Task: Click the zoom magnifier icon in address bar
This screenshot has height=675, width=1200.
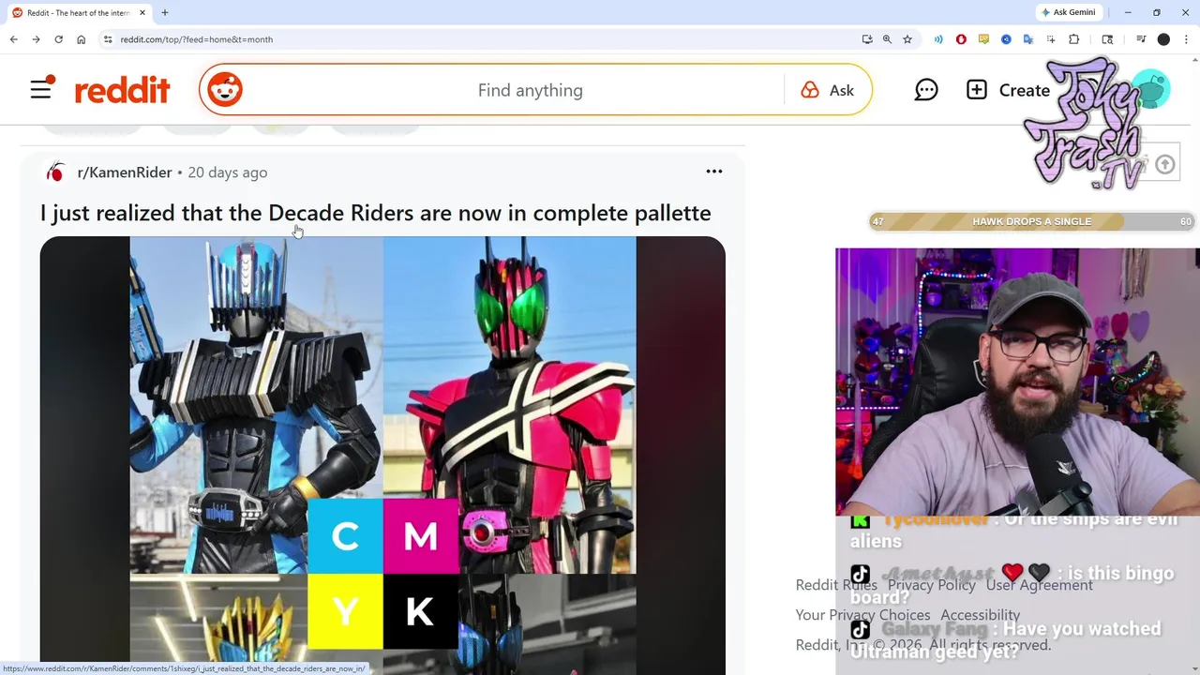Action: pyautogui.click(x=887, y=39)
